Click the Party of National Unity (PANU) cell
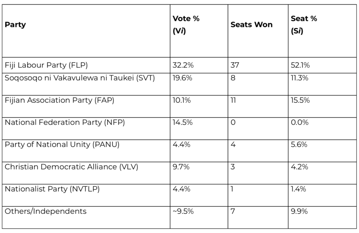This screenshot has width=359, height=233. (x=62, y=145)
